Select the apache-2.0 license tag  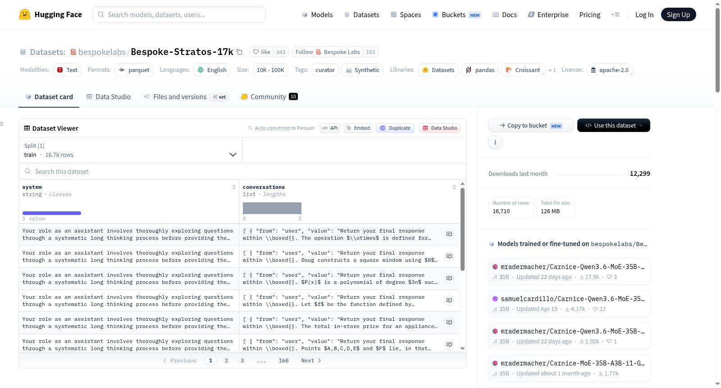(610, 70)
